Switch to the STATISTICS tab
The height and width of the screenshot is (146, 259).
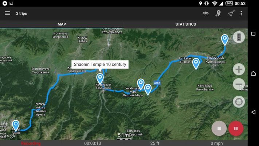(x=186, y=24)
